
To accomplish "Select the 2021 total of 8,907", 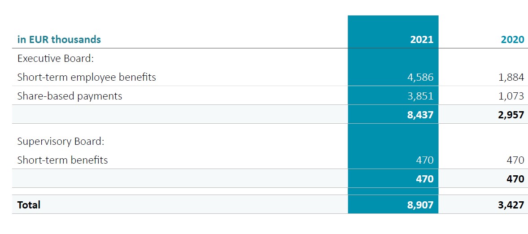I will click(x=421, y=205).
